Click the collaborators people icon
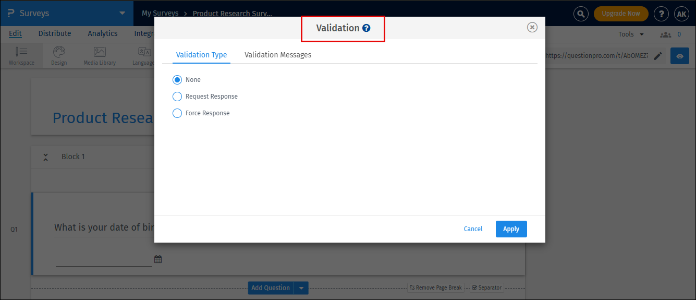The width and height of the screenshot is (696, 300). click(x=665, y=34)
